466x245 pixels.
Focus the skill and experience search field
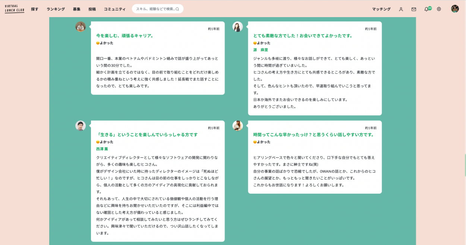(x=155, y=9)
